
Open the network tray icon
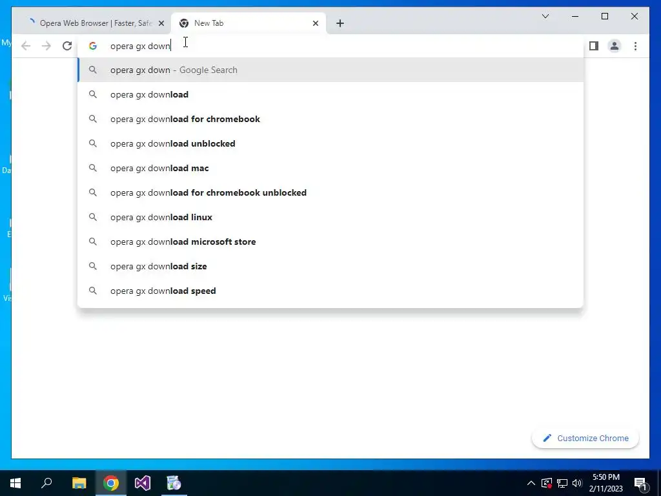pyautogui.click(x=562, y=483)
